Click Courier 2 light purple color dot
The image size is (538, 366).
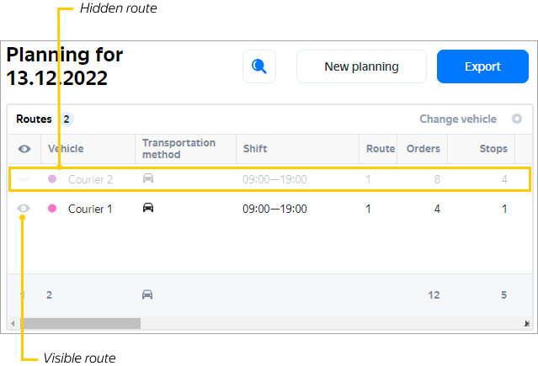coord(52,178)
